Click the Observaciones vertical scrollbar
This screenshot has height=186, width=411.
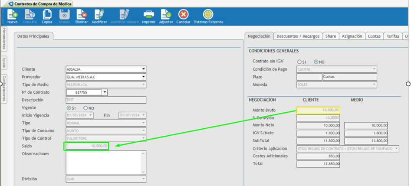coord(143,163)
